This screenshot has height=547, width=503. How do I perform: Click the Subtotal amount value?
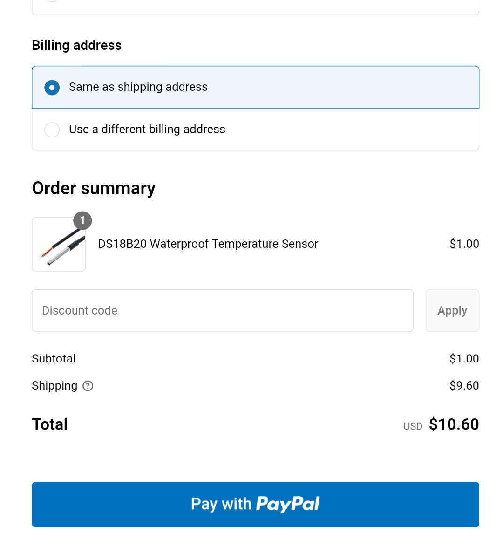pos(464,359)
